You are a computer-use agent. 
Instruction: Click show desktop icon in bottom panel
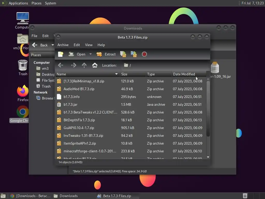pos(3,196)
